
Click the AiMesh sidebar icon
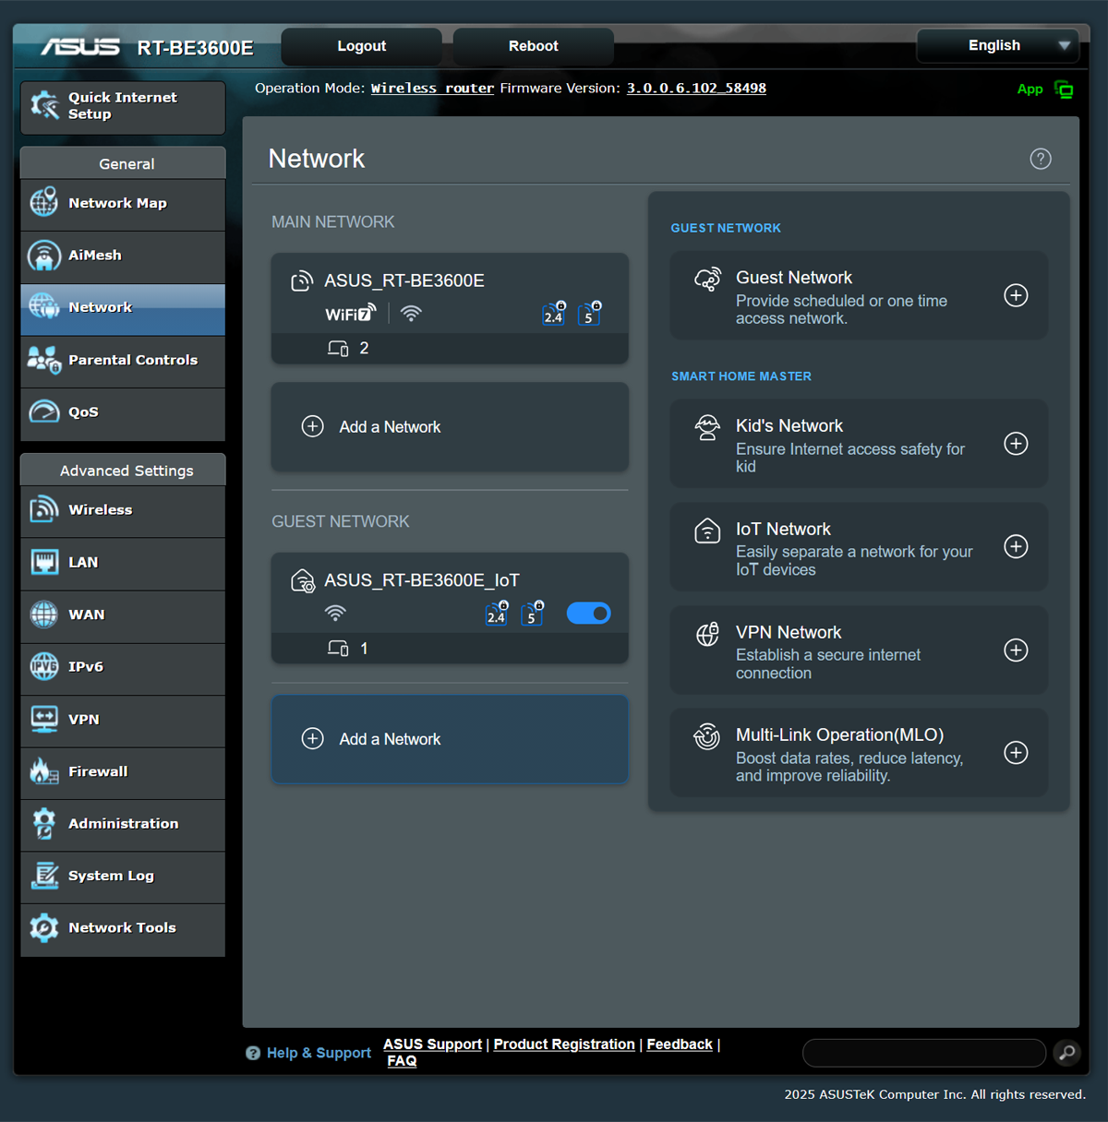tap(44, 256)
